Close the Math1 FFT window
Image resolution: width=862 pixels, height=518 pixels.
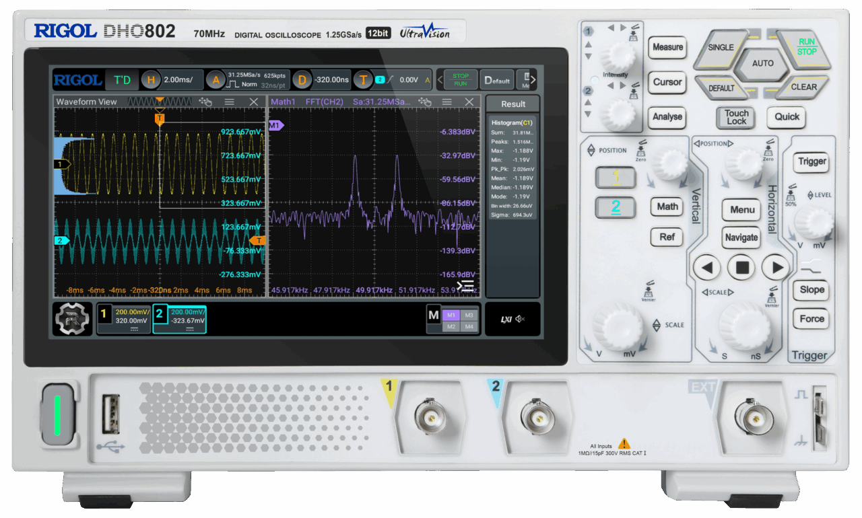point(470,102)
